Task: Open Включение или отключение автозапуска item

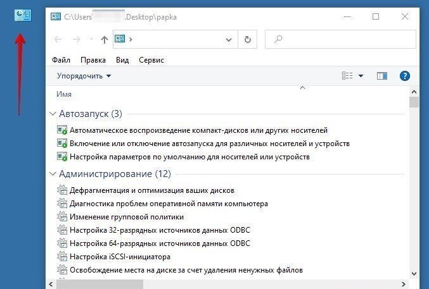Action: point(210,144)
